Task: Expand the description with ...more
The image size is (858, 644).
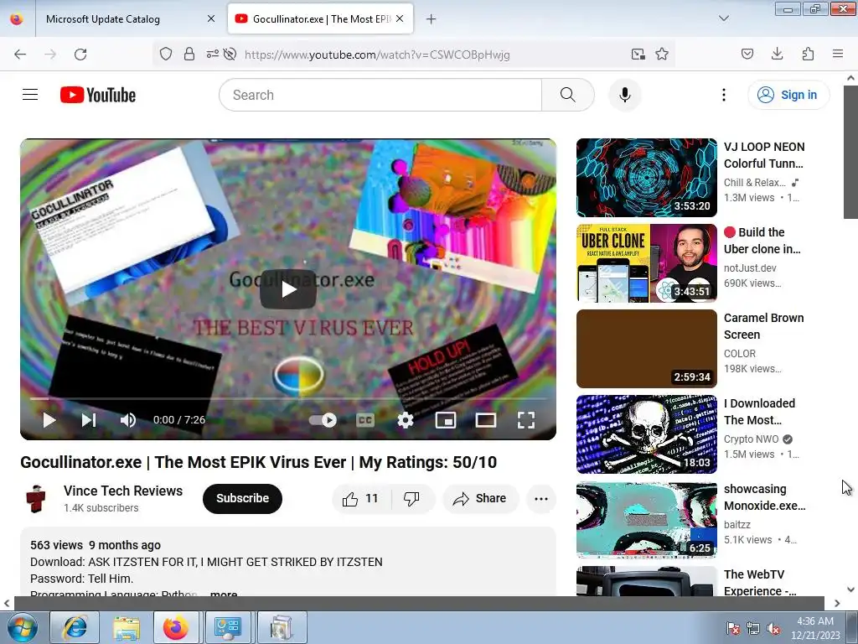Action: [224, 594]
